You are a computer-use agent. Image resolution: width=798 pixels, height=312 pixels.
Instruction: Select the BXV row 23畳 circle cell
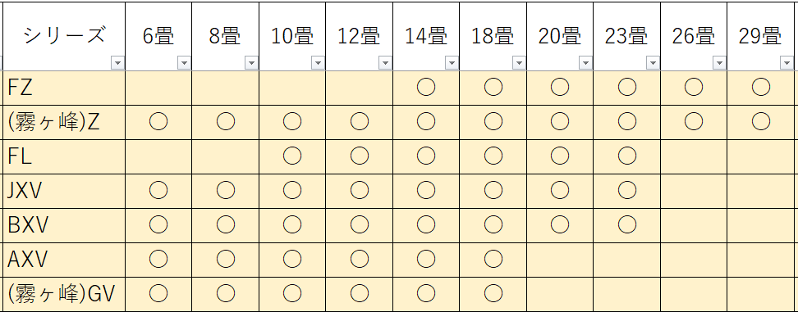[627, 225]
